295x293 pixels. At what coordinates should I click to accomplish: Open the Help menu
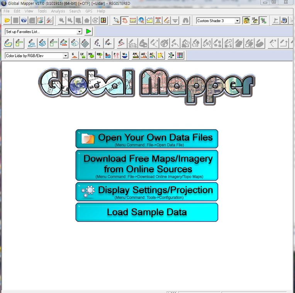[x=101, y=11]
